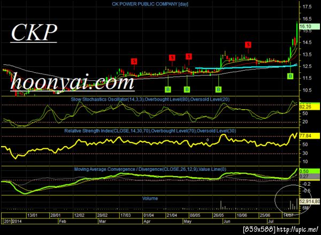The image size is (321, 235).
Task: Click the Apr month label
Action: point(147,221)
